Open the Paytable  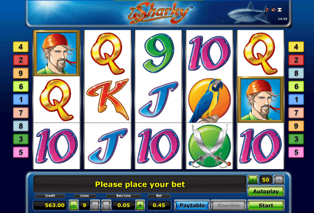point(192,206)
